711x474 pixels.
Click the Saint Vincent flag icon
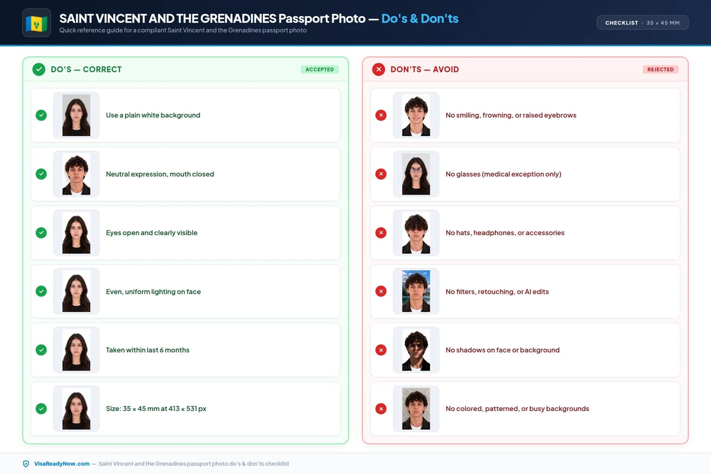tap(37, 23)
